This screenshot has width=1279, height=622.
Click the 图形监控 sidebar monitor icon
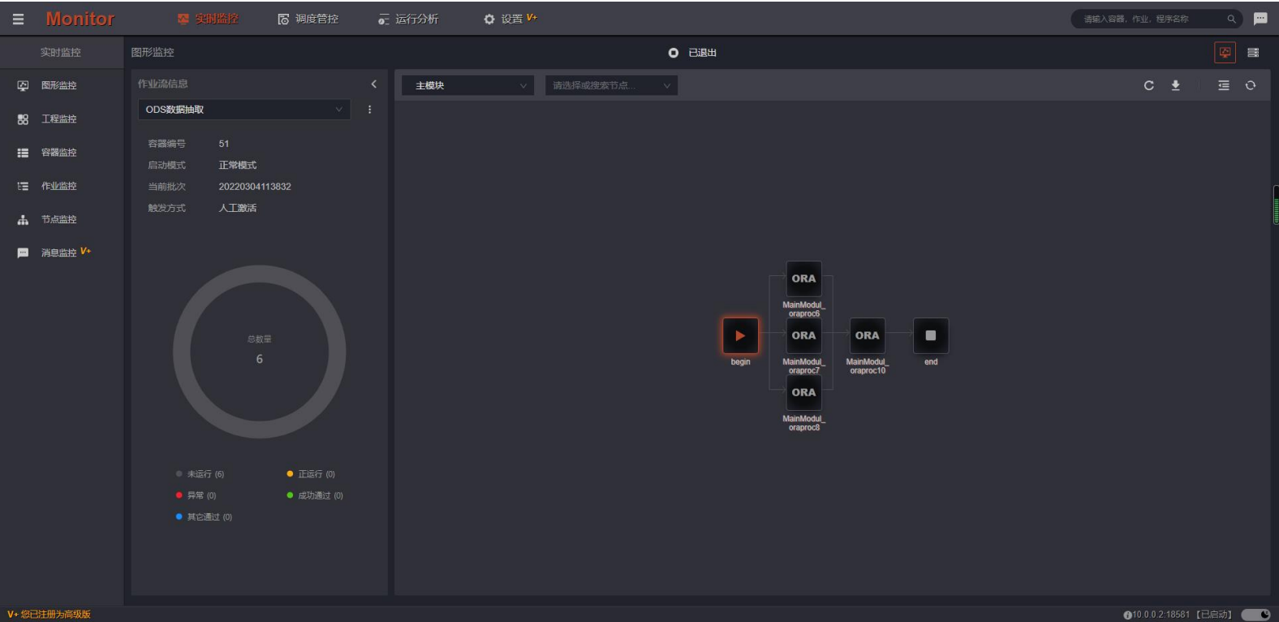click(23, 85)
